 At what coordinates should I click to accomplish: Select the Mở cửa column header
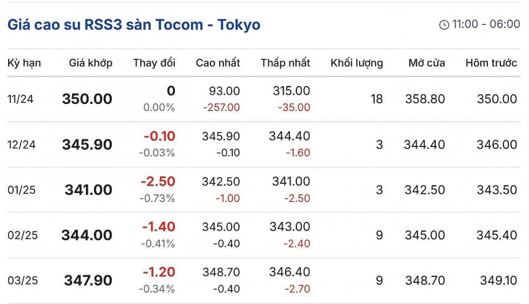click(426, 63)
